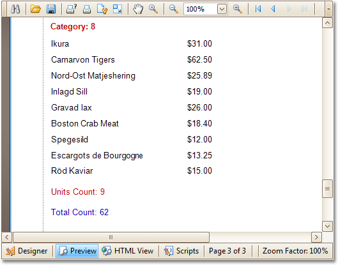Go to the first page
This screenshot has height=265, width=338.
[x=258, y=9]
